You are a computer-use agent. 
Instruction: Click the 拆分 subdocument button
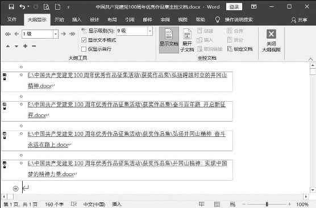[235, 40]
